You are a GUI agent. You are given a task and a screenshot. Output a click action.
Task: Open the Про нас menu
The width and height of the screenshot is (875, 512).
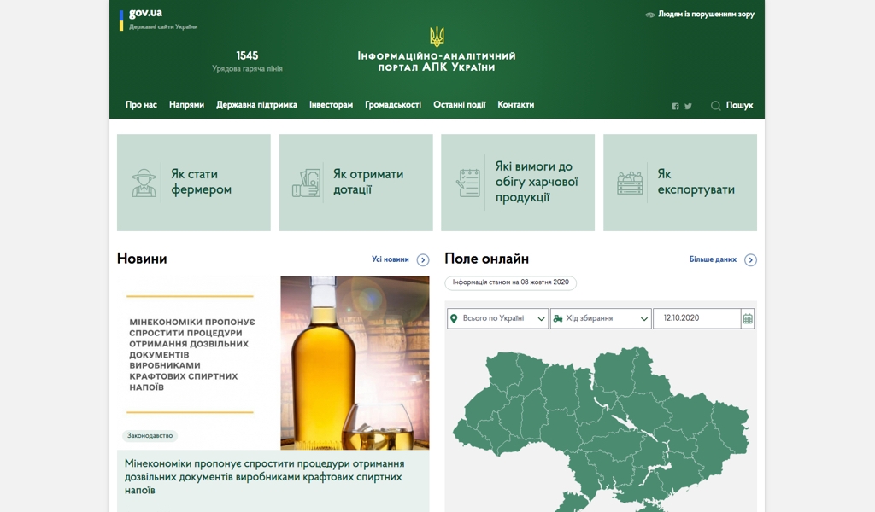pyautogui.click(x=141, y=105)
